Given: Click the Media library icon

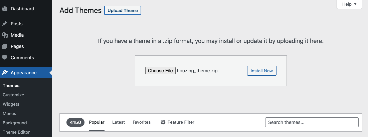Looking at the screenshot, I should point(5,35).
